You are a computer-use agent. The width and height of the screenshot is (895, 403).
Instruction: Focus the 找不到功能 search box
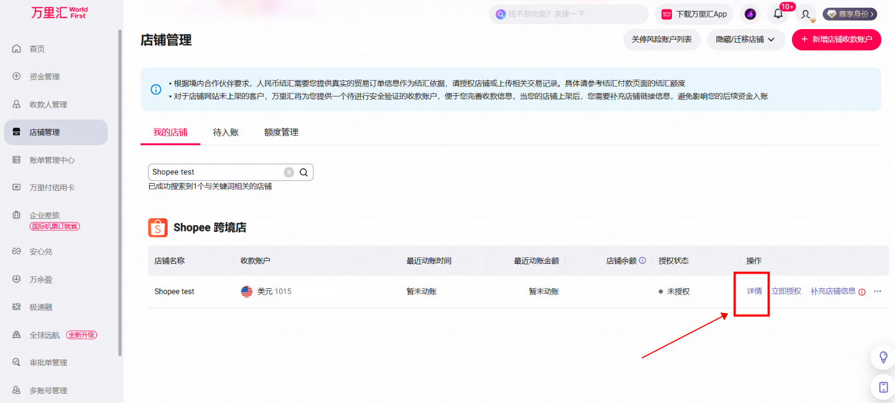coord(568,14)
